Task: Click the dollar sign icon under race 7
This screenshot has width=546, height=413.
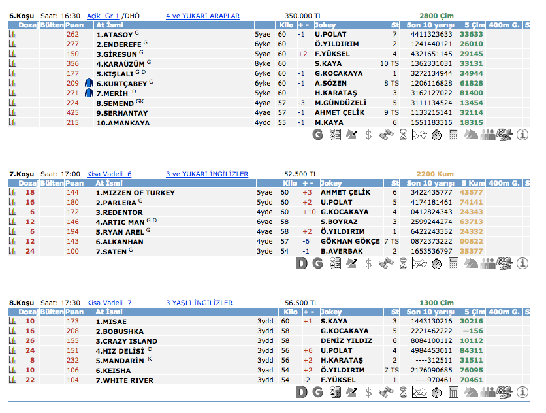Action: (369, 263)
